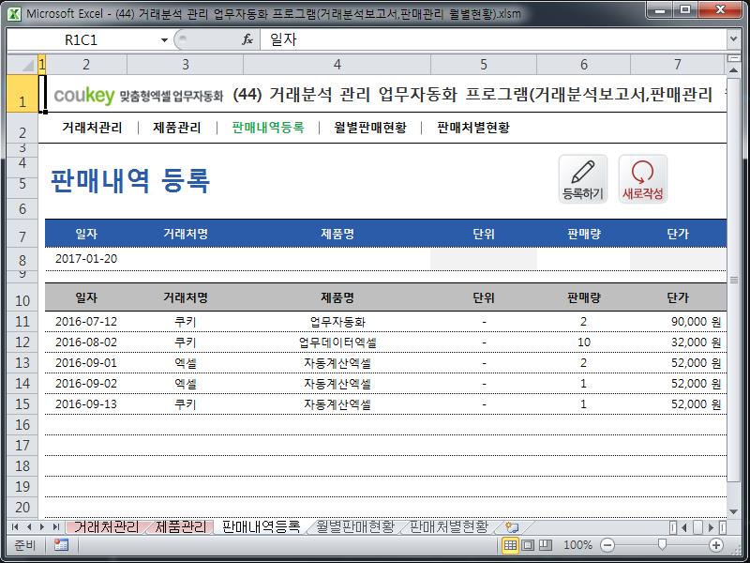The image size is (750, 563).
Task: Click the quantity cell showing 10
Action: (583, 342)
